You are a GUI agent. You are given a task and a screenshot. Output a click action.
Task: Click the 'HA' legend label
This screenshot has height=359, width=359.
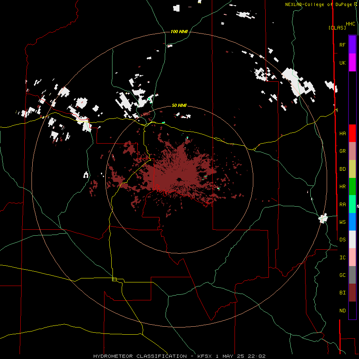(x=342, y=133)
